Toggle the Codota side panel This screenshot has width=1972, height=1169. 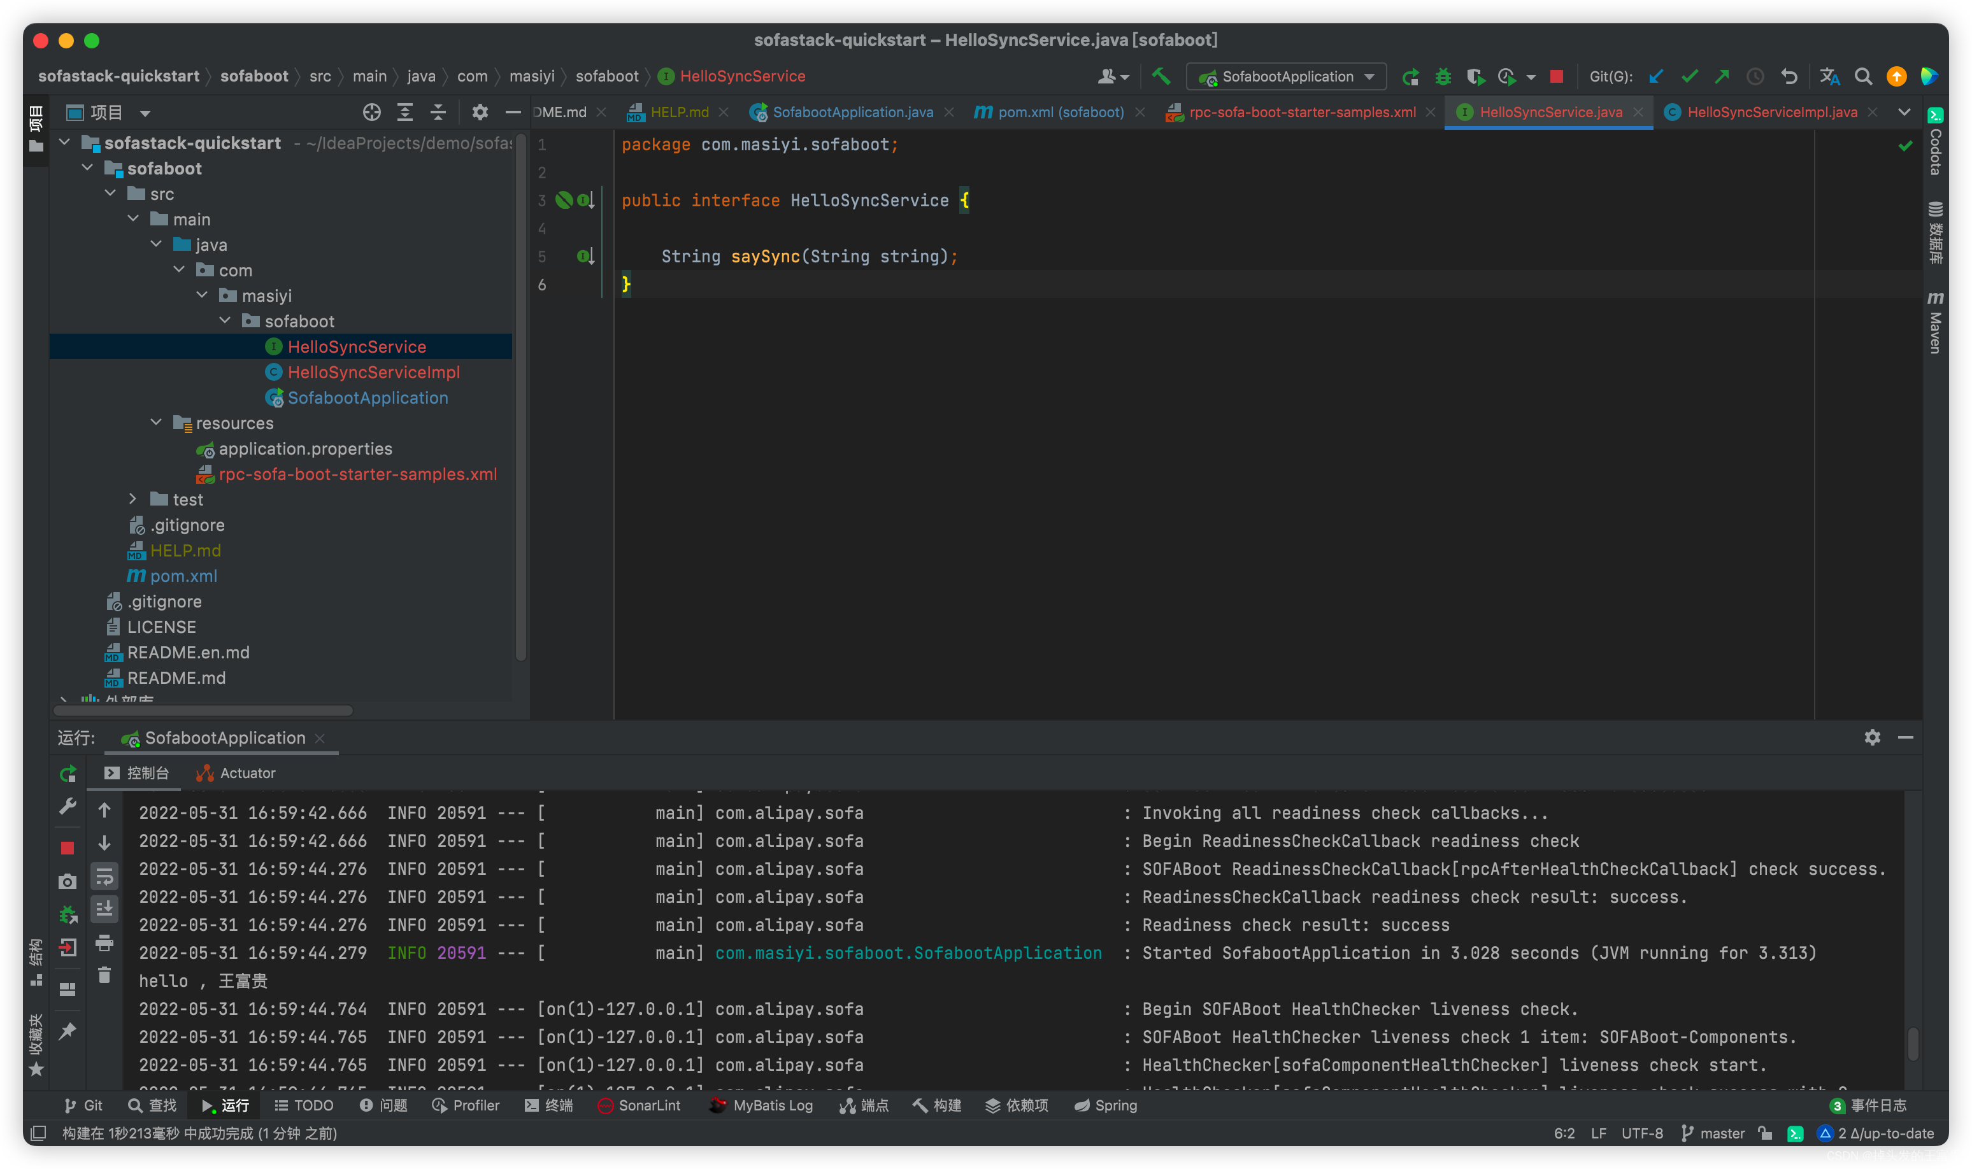tap(1935, 142)
